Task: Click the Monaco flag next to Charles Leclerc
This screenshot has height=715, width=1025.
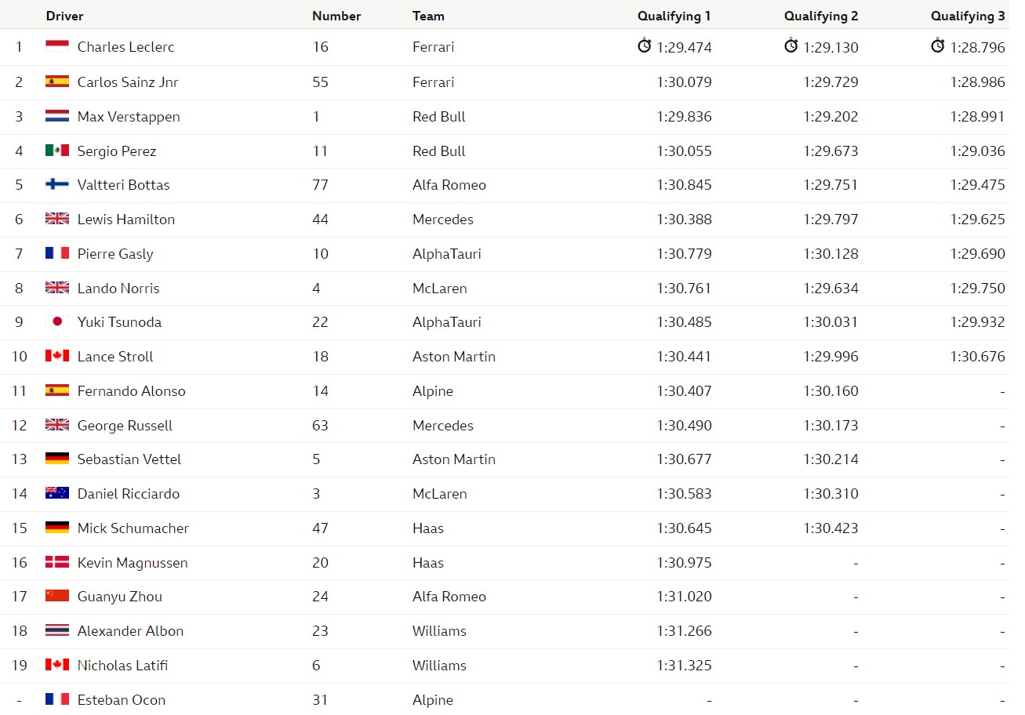Action: click(57, 47)
